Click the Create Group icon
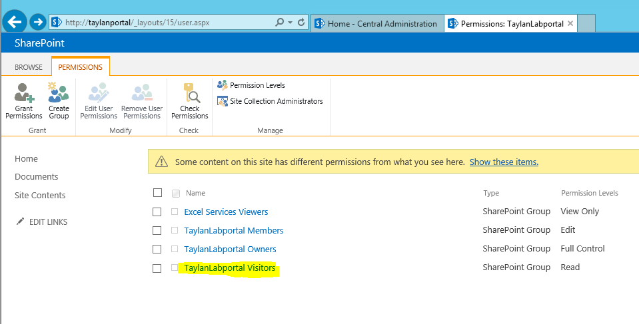Image resolution: width=639 pixels, height=324 pixels. pos(59,92)
